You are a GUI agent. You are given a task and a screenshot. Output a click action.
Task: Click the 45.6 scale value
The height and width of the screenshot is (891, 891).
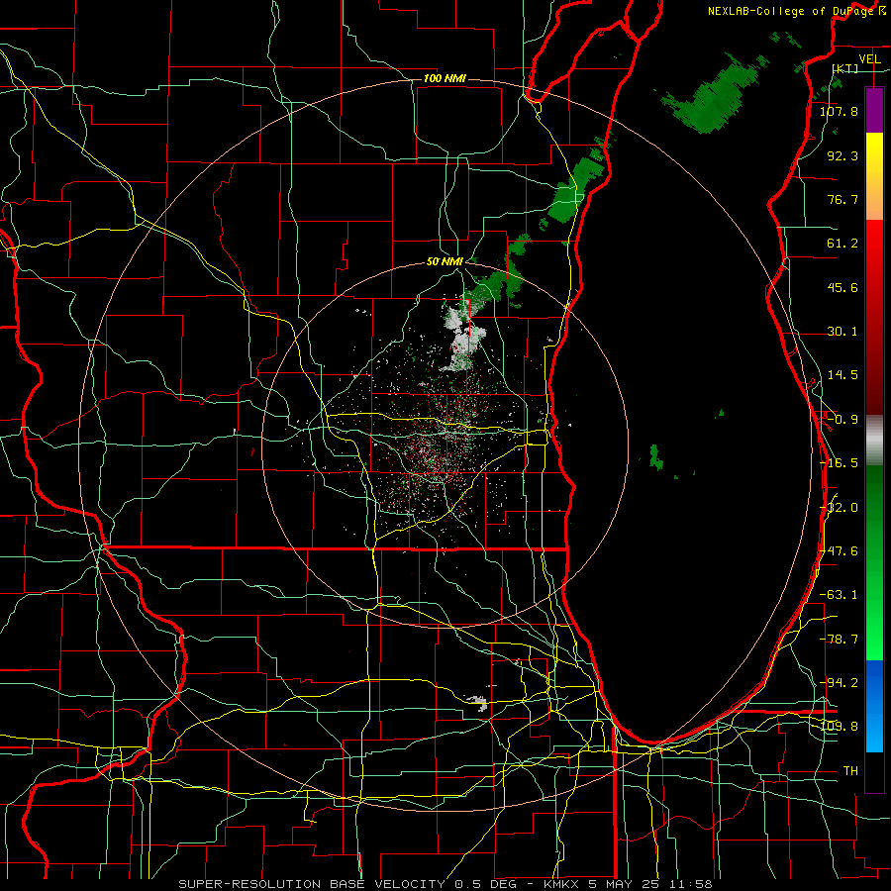click(x=842, y=287)
